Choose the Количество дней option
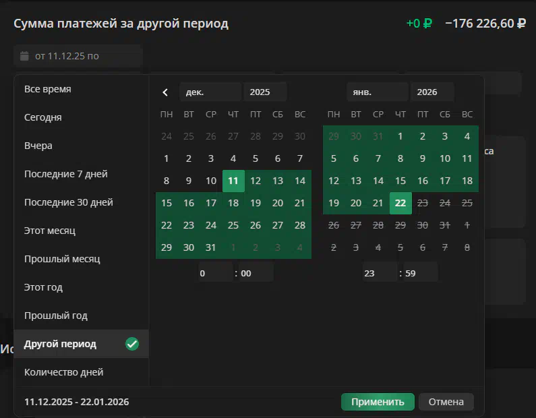Screen dimensions: 536x418 click(63, 372)
